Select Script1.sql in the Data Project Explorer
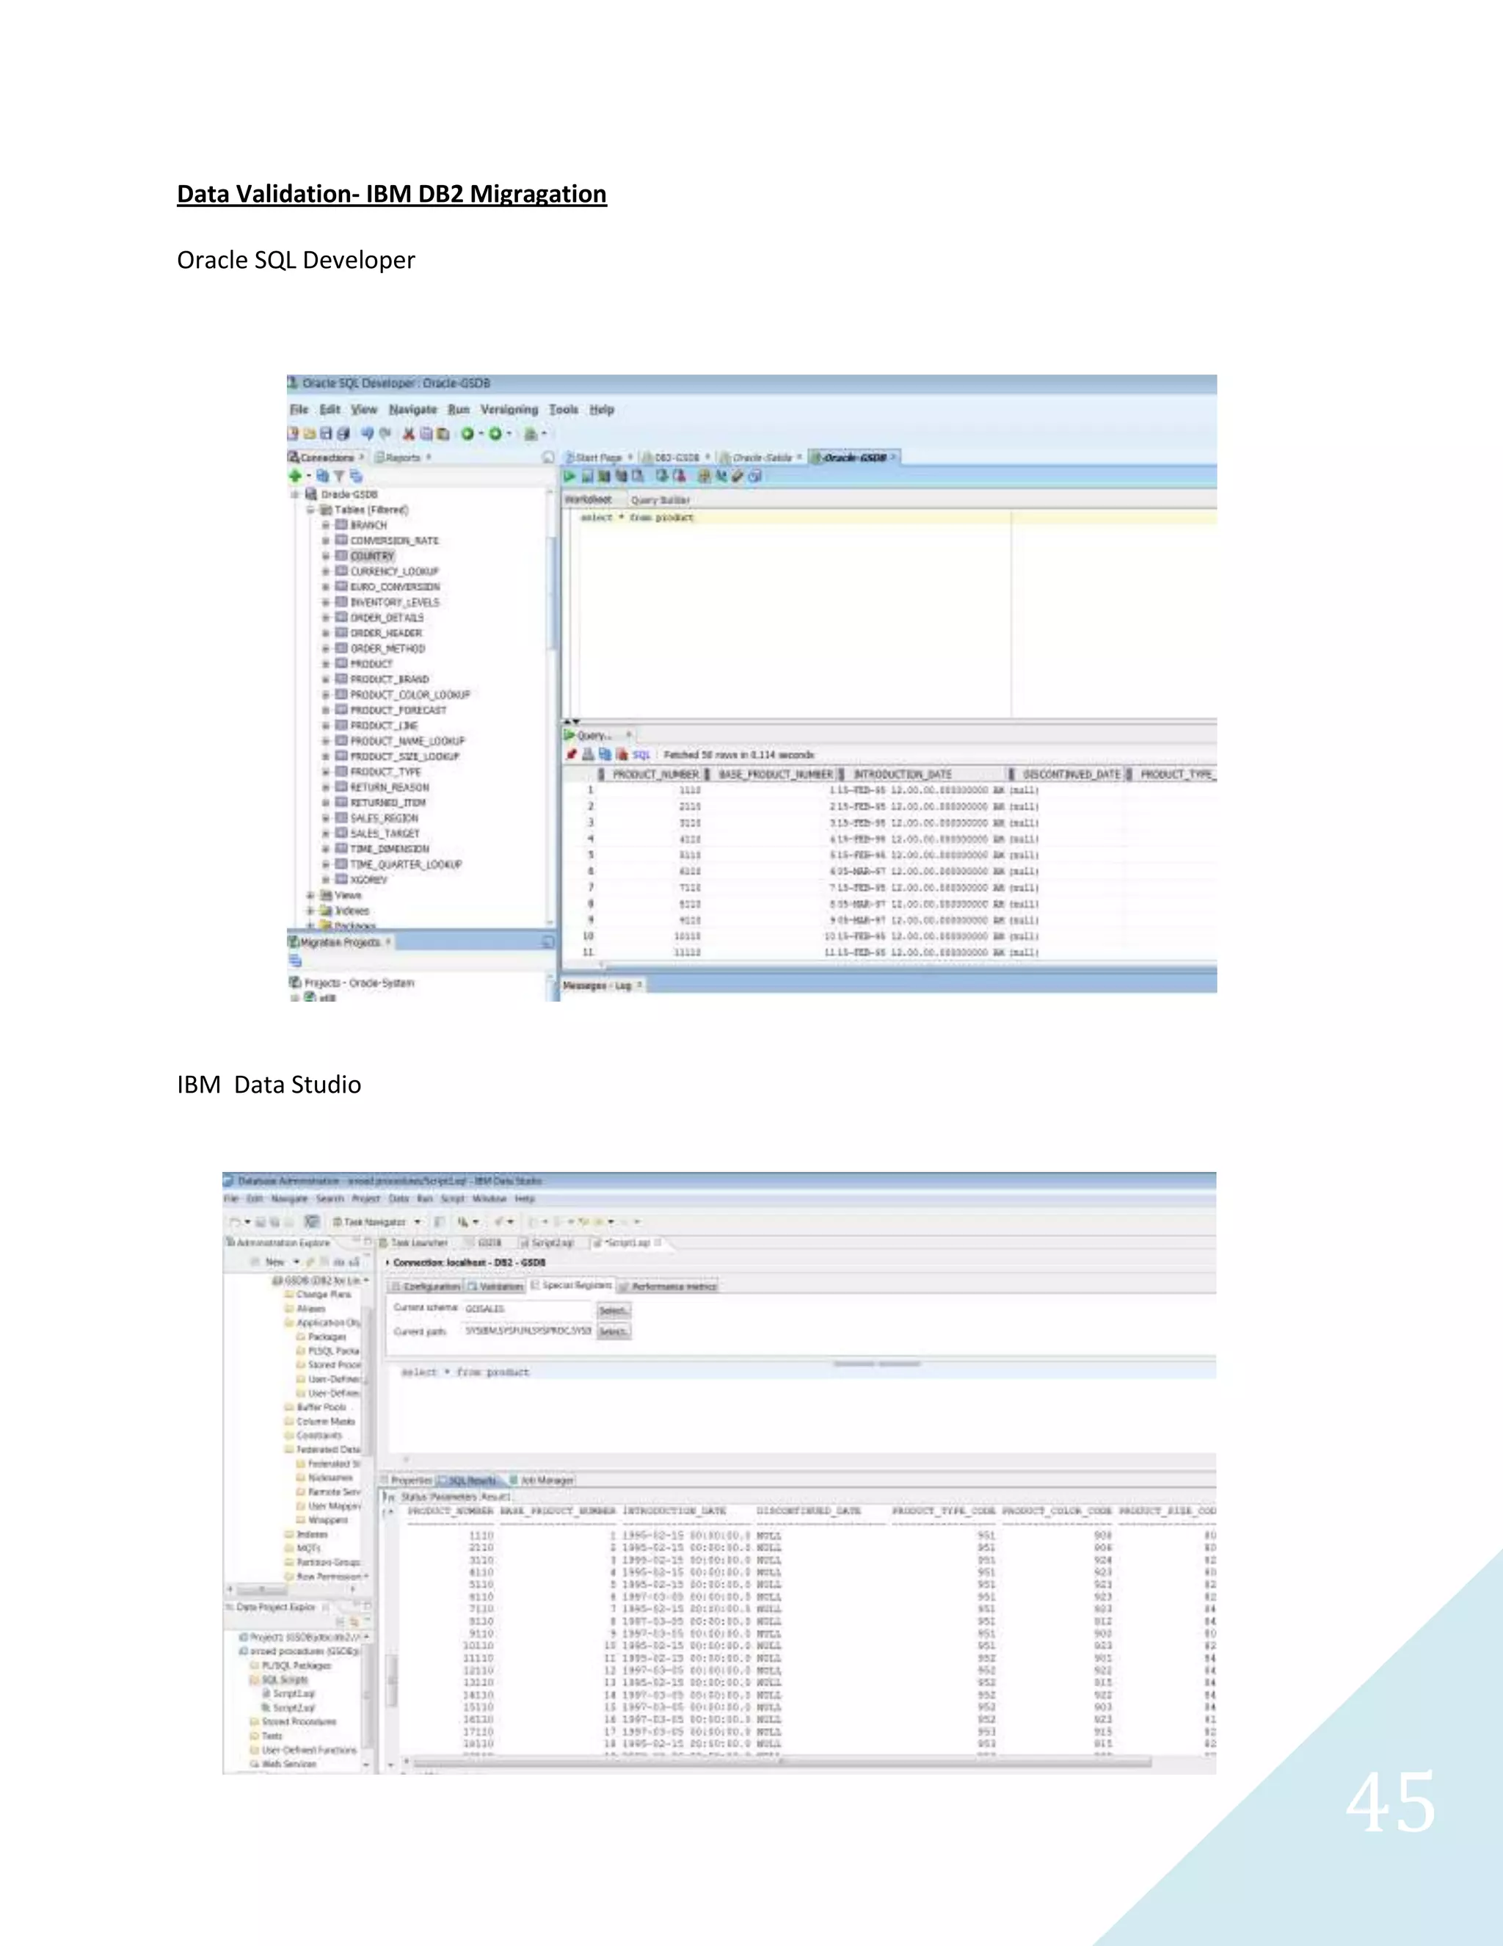 pos(294,1694)
